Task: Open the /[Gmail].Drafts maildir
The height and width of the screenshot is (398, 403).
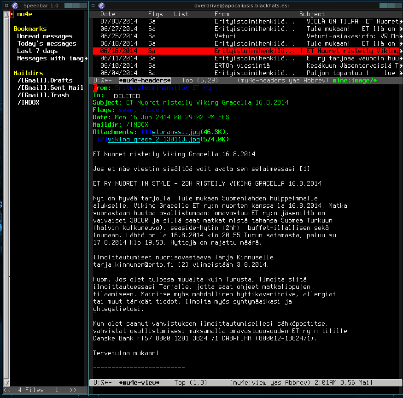Action: coord(45,81)
